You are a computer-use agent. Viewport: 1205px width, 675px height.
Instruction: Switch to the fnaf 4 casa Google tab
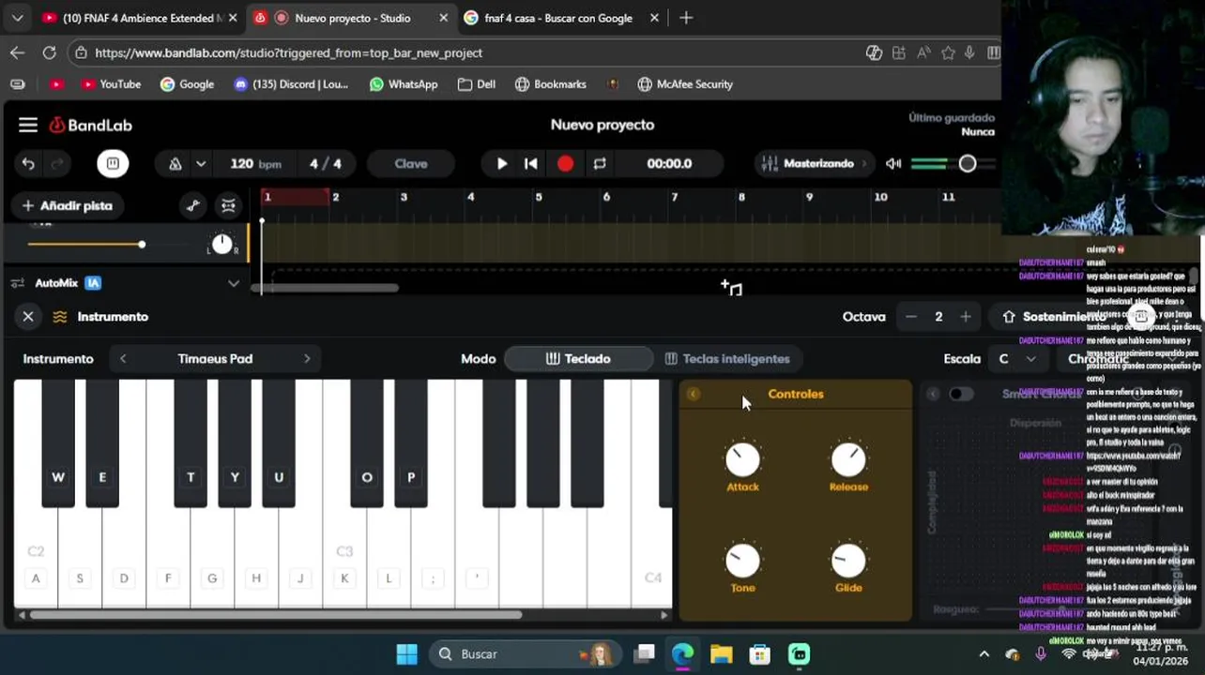pos(558,18)
